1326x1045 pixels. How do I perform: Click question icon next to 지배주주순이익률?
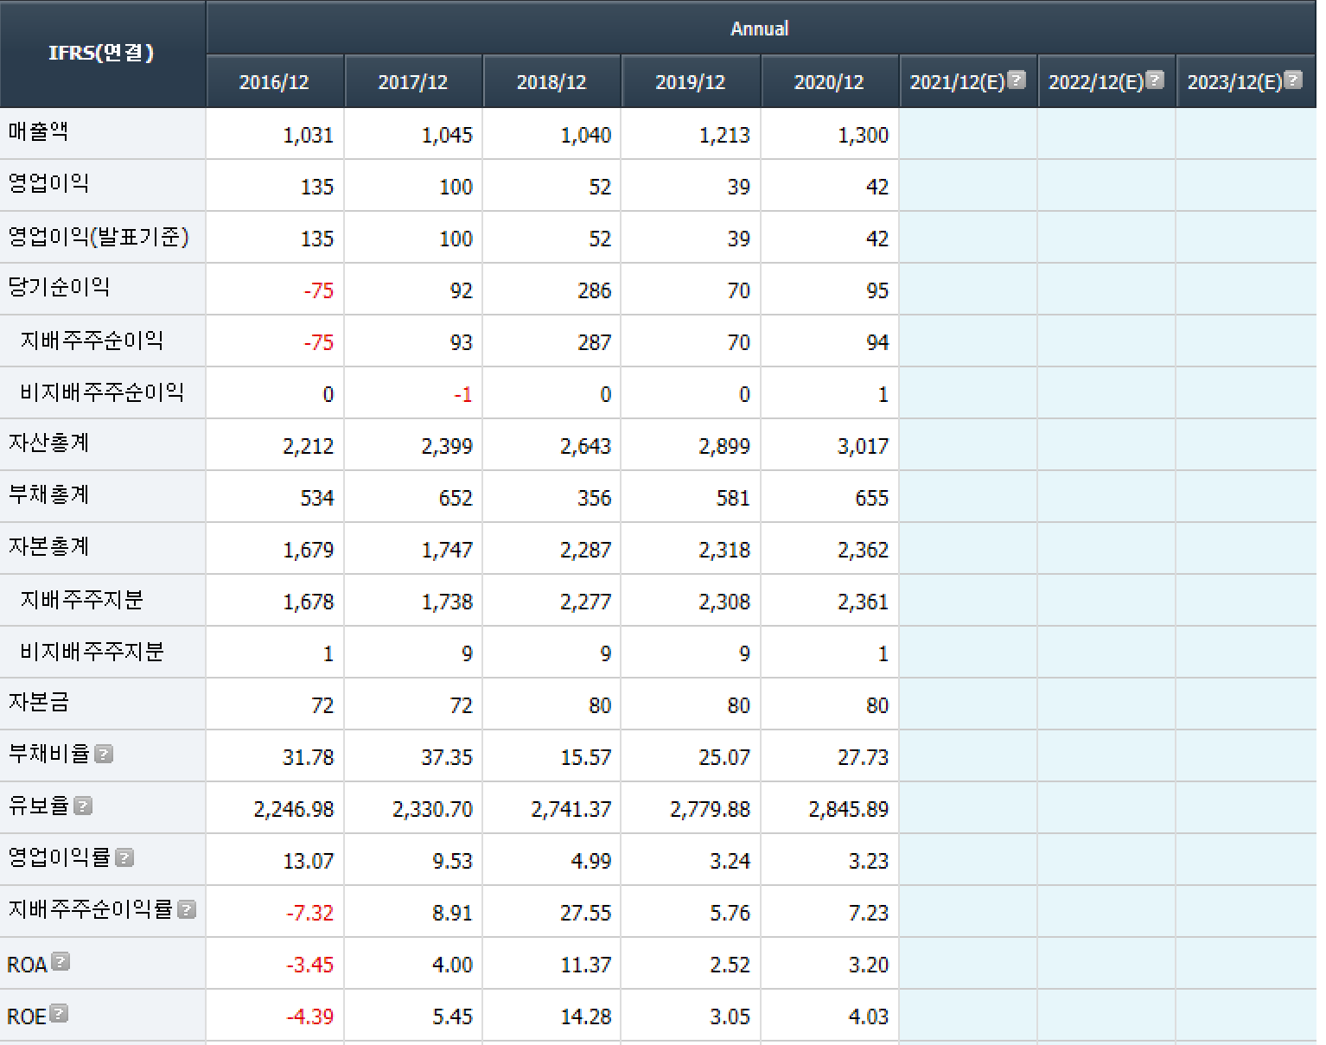187,910
